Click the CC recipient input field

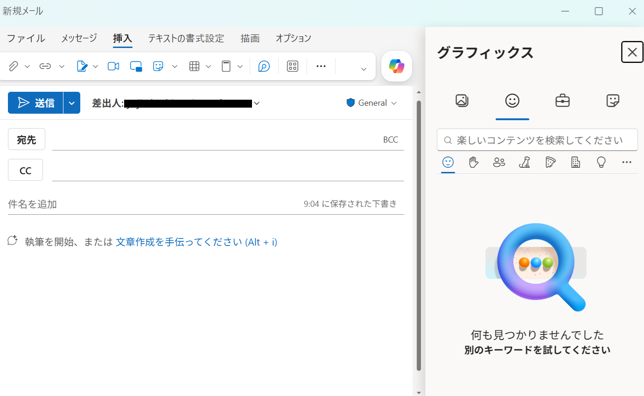228,170
